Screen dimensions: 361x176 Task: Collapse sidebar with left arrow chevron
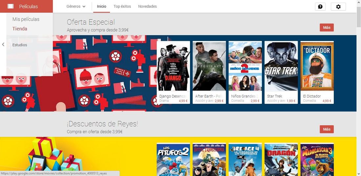pyautogui.click(x=3, y=44)
